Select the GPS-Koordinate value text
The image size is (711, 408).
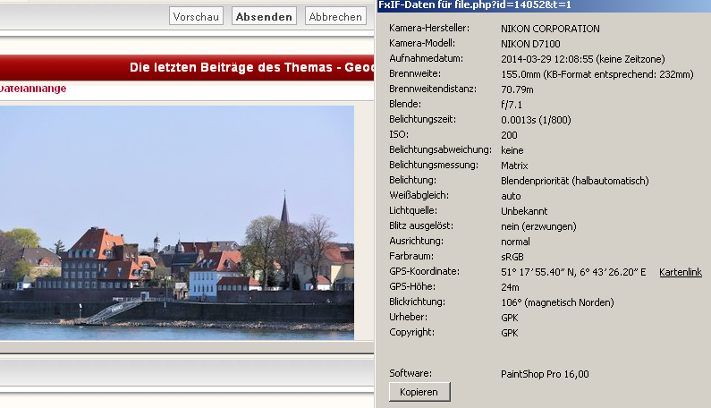click(x=572, y=271)
